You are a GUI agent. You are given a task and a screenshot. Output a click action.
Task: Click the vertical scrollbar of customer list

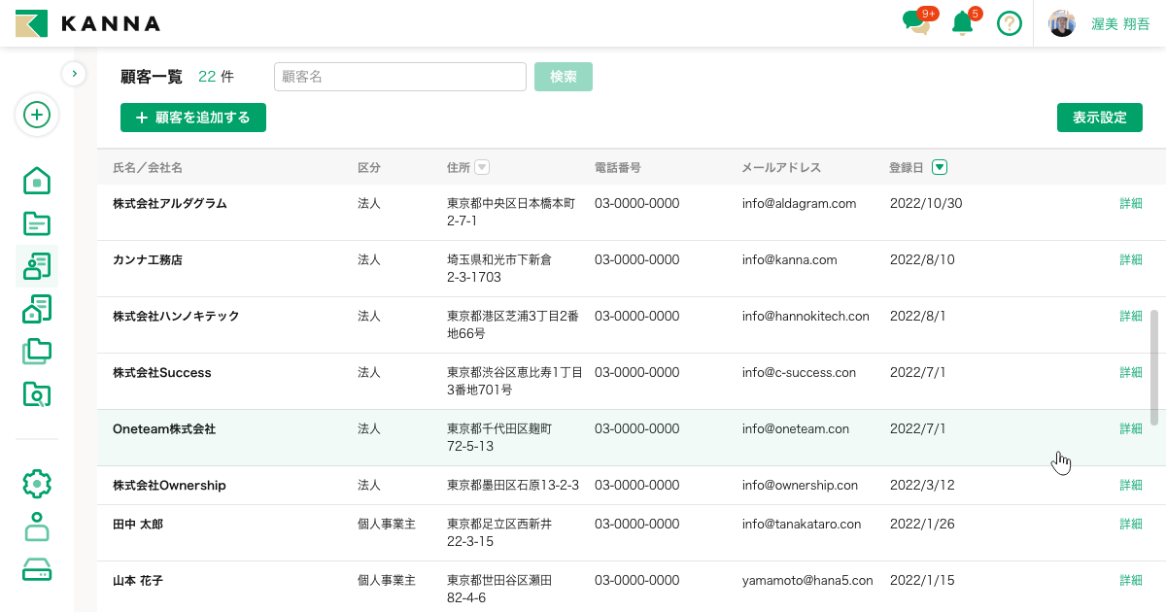pyautogui.click(x=1153, y=367)
